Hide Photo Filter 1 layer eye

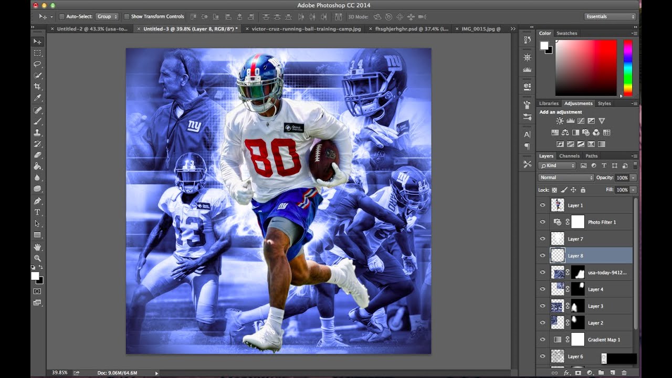point(543,222)
